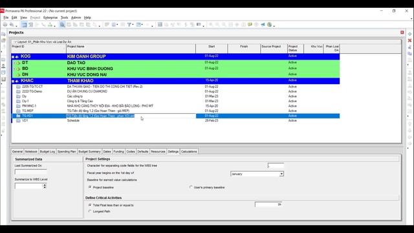Click the green chart icon in the toolbar

click(x=50, y=25)
